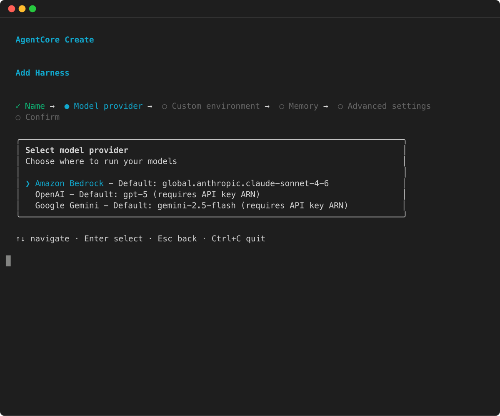This screenshot has height=416, width=500.
Task: Click the empty circle before Advanced settings
Action: 340,107
